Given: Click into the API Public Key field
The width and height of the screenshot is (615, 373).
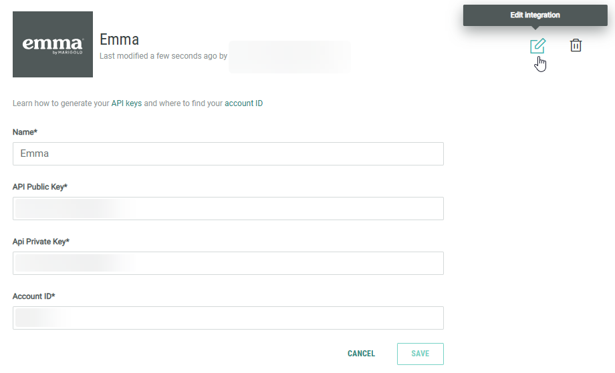Looking at the screenshot, I should click(x=228, y=208).
